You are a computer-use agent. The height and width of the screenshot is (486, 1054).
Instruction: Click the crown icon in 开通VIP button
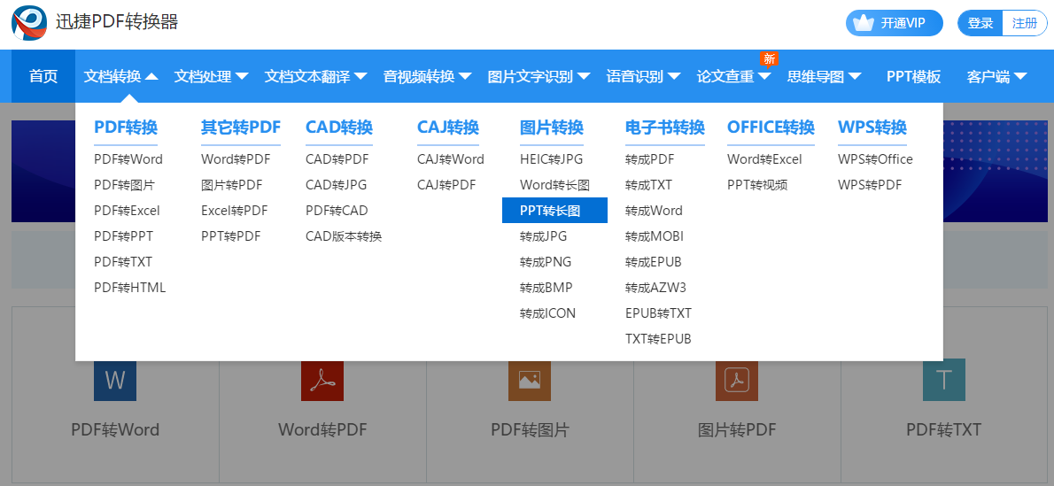pos(863,23)
